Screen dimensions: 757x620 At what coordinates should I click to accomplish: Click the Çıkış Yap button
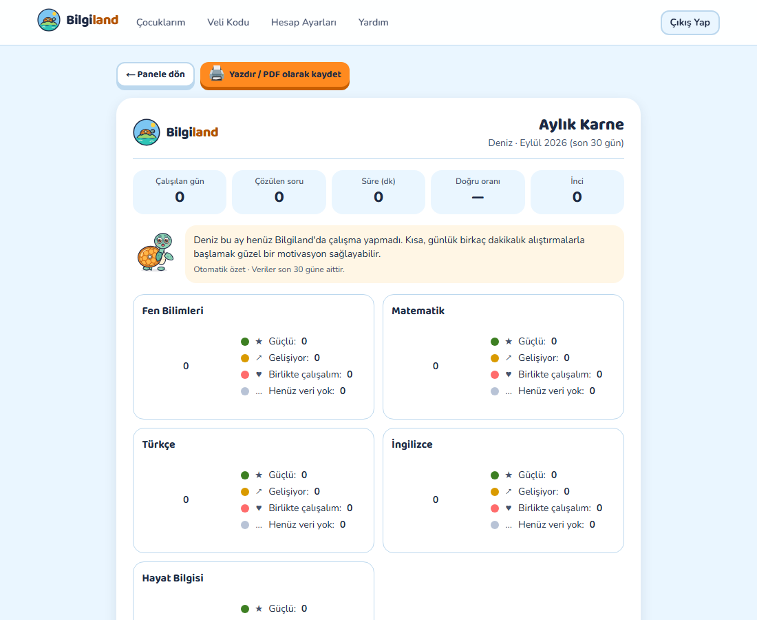[x=690, y=23]
